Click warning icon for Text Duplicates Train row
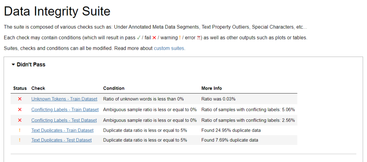This screenshot has height=162, width=367. tap(20, 130)
